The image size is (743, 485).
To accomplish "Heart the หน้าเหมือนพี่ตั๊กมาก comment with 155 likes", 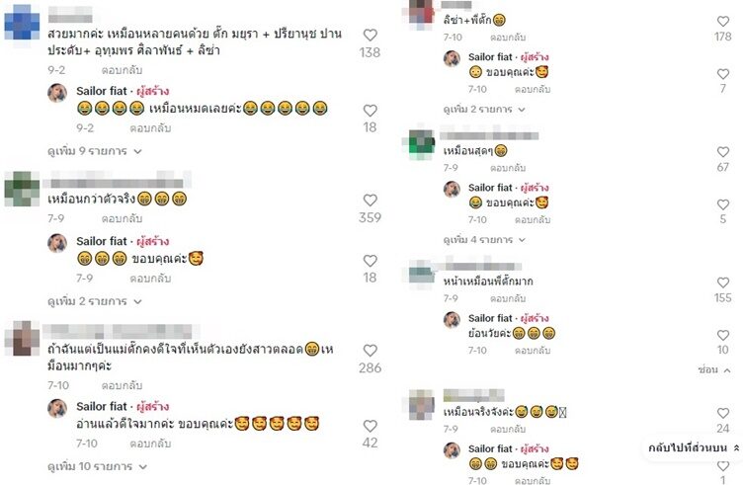I will [722, 283].
